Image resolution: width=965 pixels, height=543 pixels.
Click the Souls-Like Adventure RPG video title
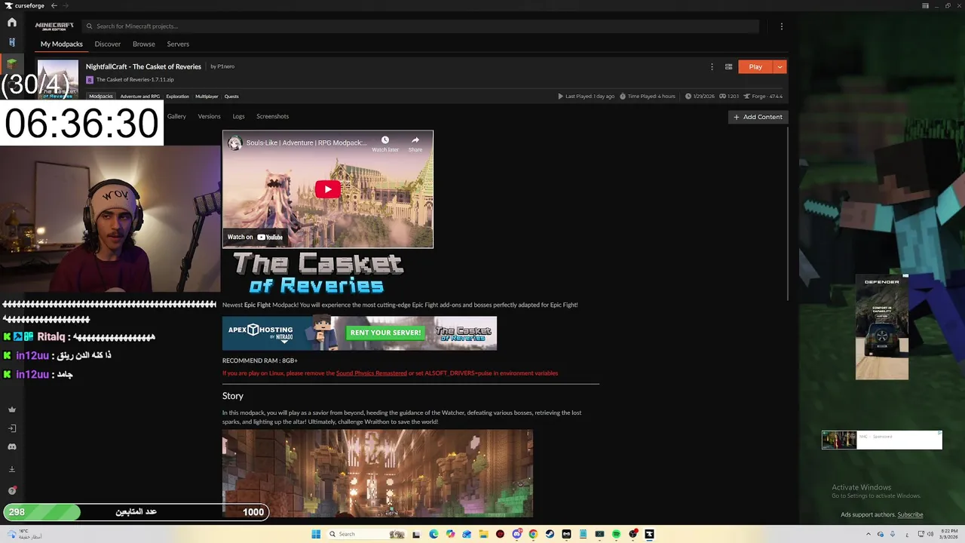click(307, 143)
